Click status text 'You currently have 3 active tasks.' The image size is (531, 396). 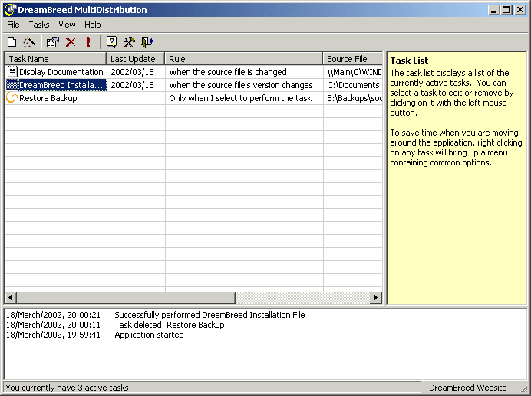tap(68, 388)
